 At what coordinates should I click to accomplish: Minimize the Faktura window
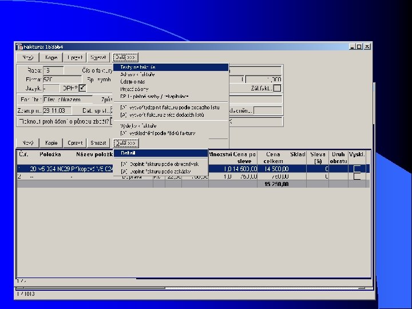pos(352,47)
